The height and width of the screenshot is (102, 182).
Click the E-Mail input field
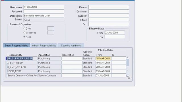coord(109,20)
